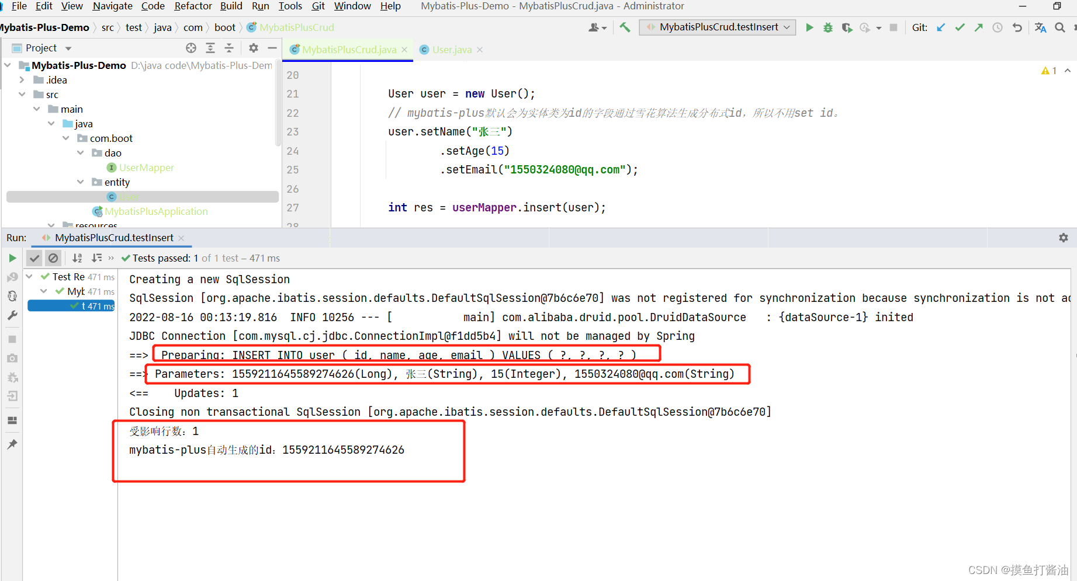Open Project panel settings gear
This screenshot has width=1077, height=581.
pos(254,48)
